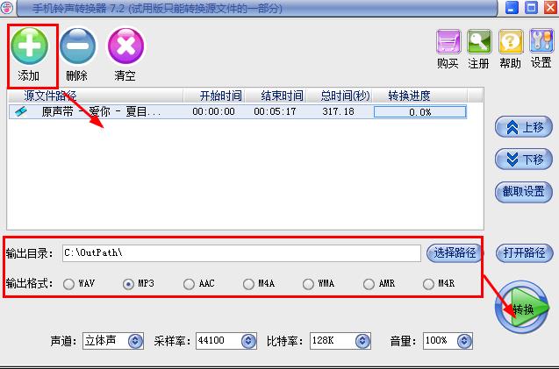Select the WAV output format
Viewport: 559px width, 369px height.
[68, 284]
